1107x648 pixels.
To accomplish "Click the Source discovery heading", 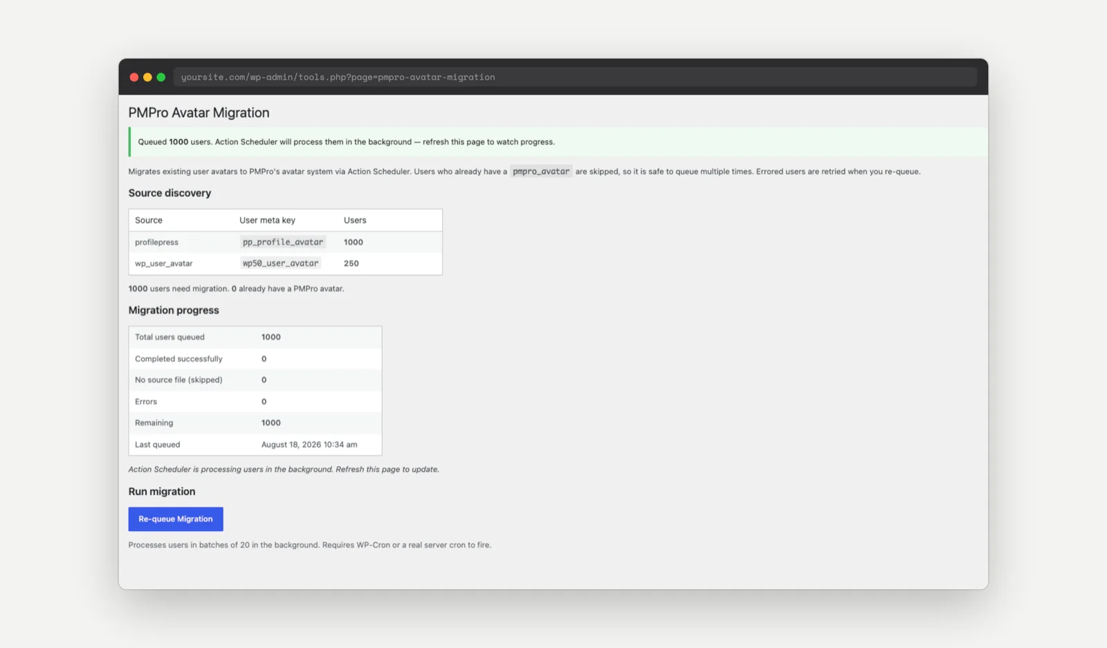I will 170,193.
